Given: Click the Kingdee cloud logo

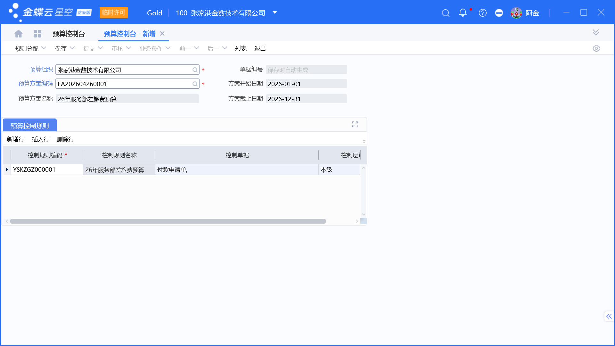Looking at the screenshot, I should click(50, 12).
